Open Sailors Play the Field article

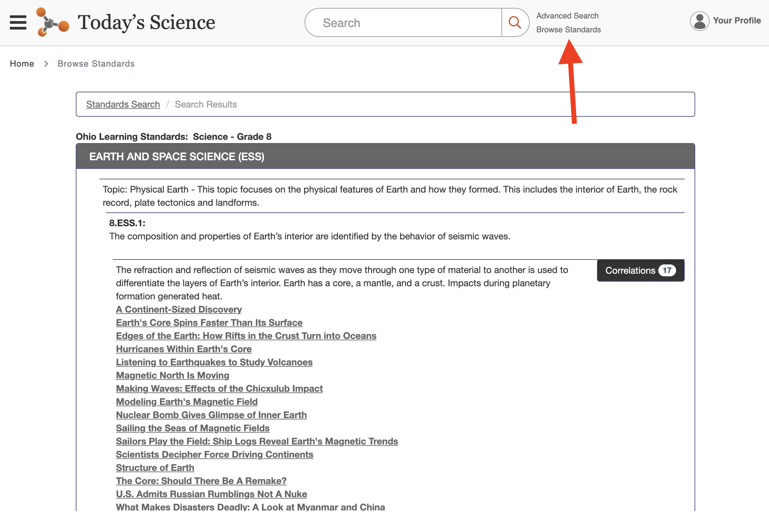point(257,442)
